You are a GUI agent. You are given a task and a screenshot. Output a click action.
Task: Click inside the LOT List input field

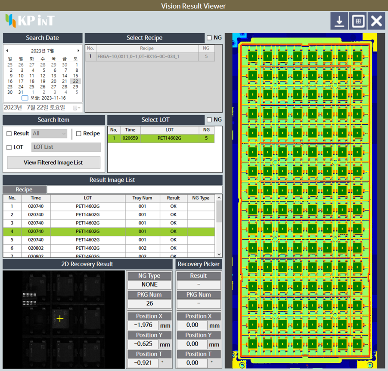coord(65,147)
